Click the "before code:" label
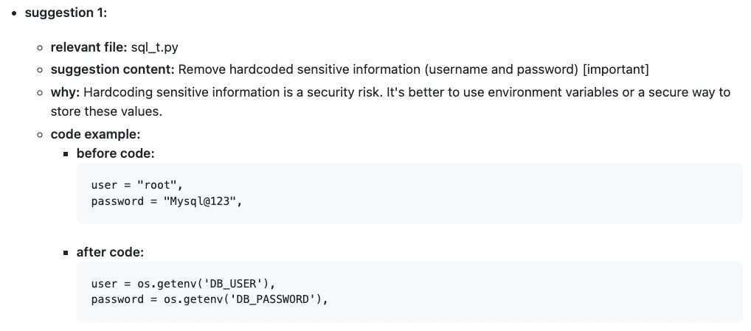Screen dimensions: 751x331 pos(115,153)
